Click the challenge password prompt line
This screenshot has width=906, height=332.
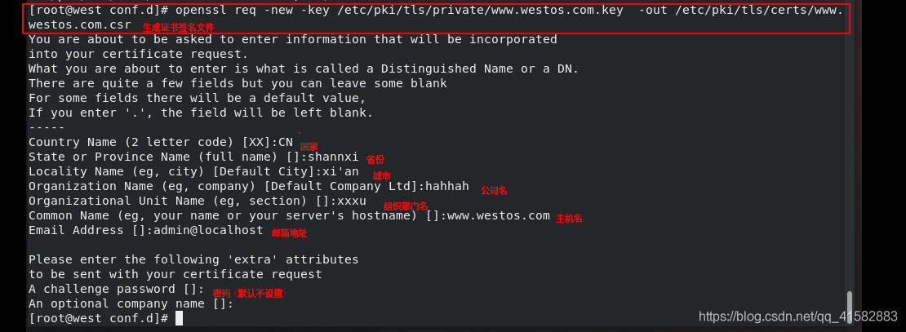(116, 289)
